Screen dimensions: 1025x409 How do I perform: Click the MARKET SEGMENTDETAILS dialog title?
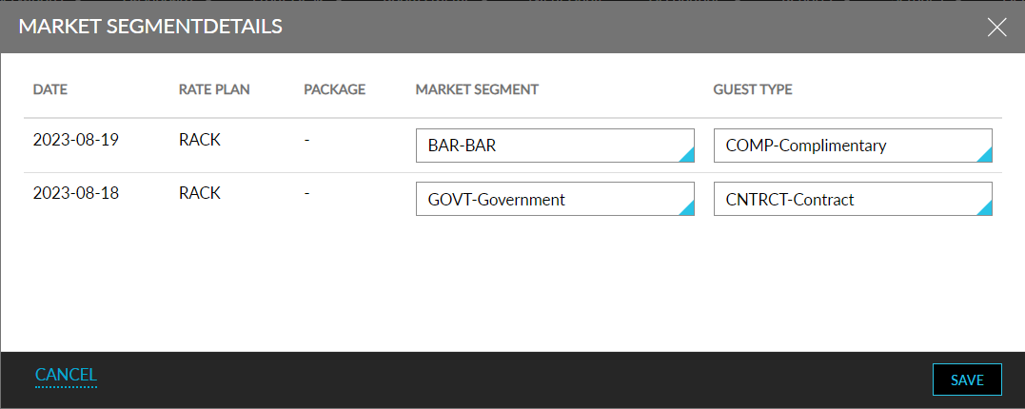pos(150,26)
